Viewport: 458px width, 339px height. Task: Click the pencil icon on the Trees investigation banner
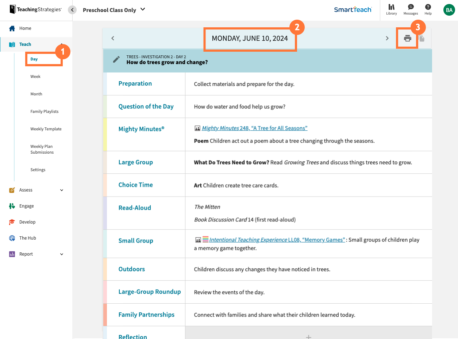[116, 59]
